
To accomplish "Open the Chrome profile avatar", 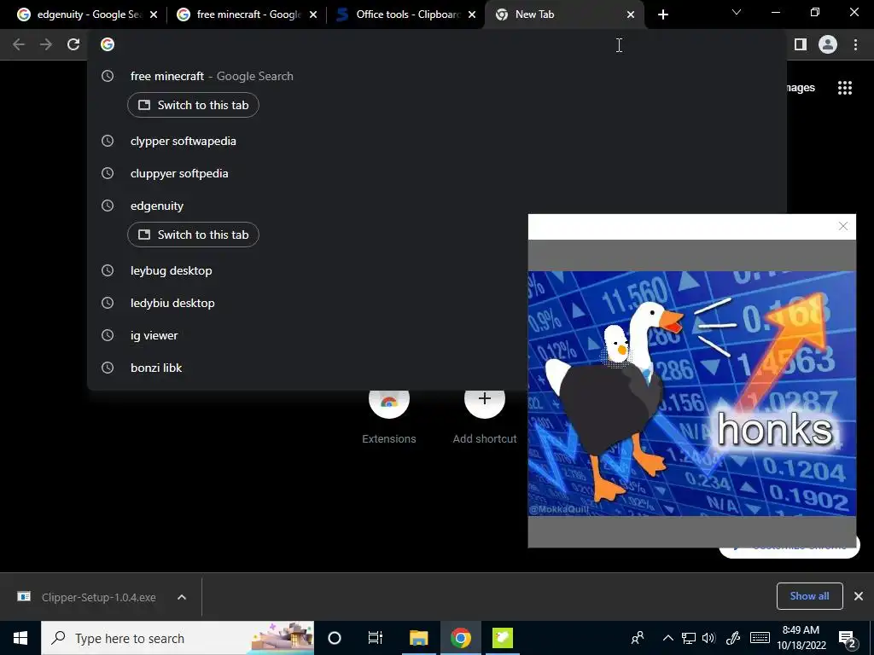I will coord(828,44).
